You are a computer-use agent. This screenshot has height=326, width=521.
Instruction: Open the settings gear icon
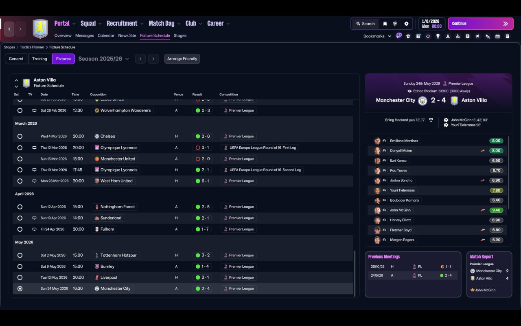click(x=406, y=24)
